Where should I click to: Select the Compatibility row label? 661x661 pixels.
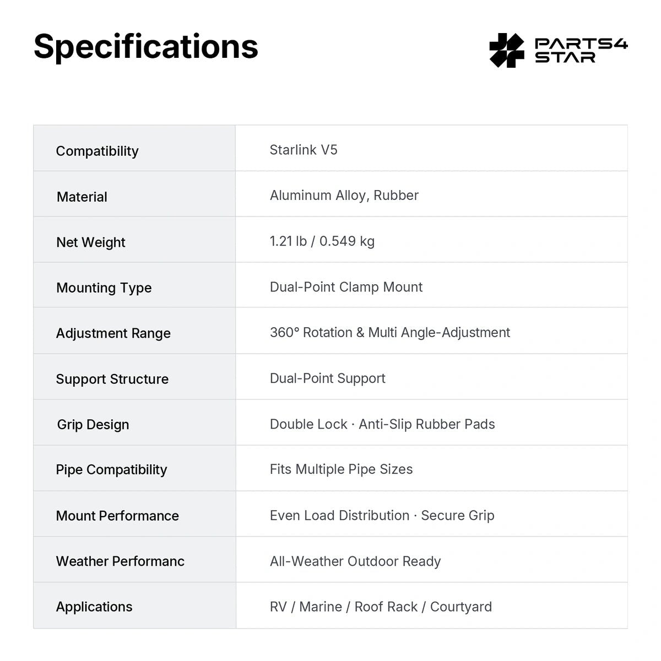click(97, 151)
